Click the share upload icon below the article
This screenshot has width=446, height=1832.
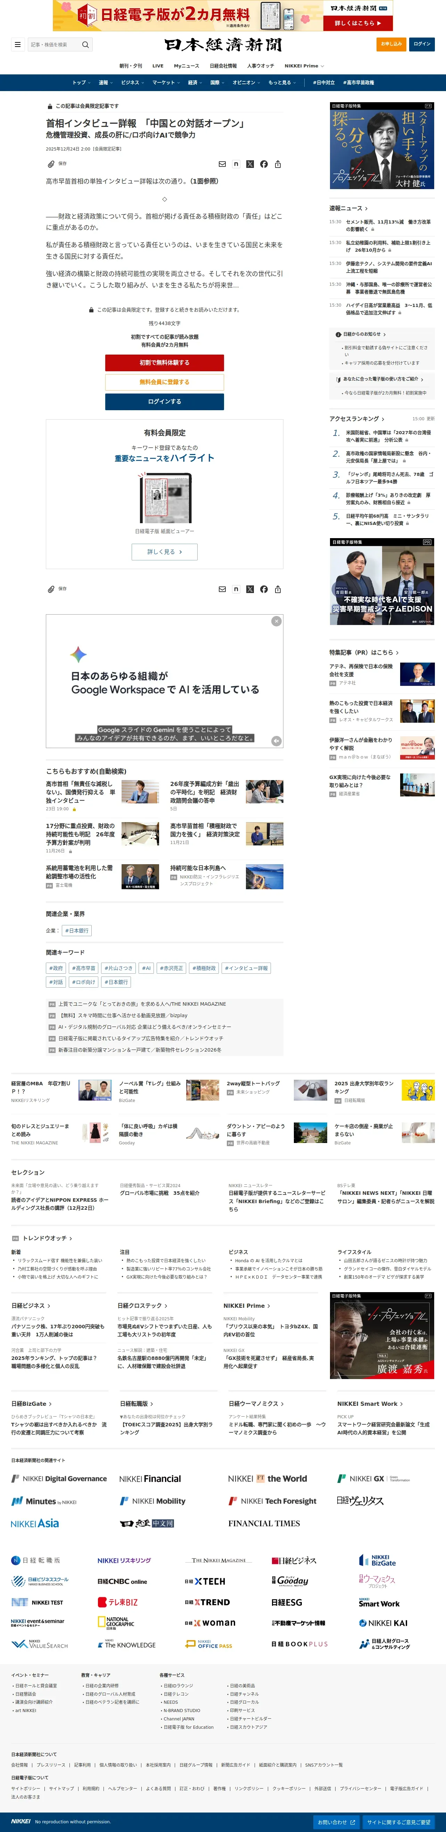tap(278, 589)
